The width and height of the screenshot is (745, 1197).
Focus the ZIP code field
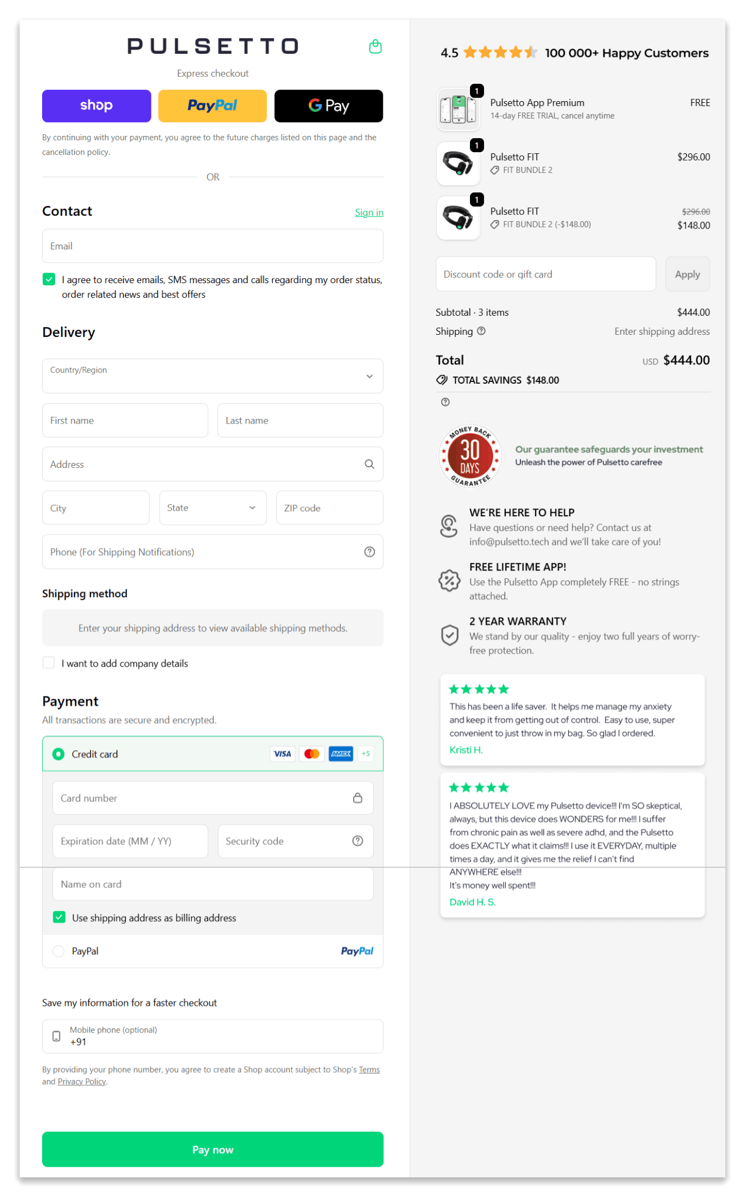point(330,508)
